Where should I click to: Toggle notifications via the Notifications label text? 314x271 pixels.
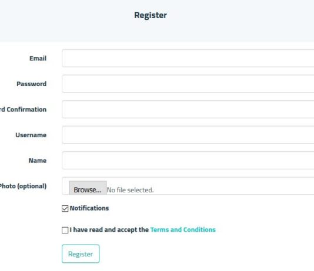[x=89, y=208]
